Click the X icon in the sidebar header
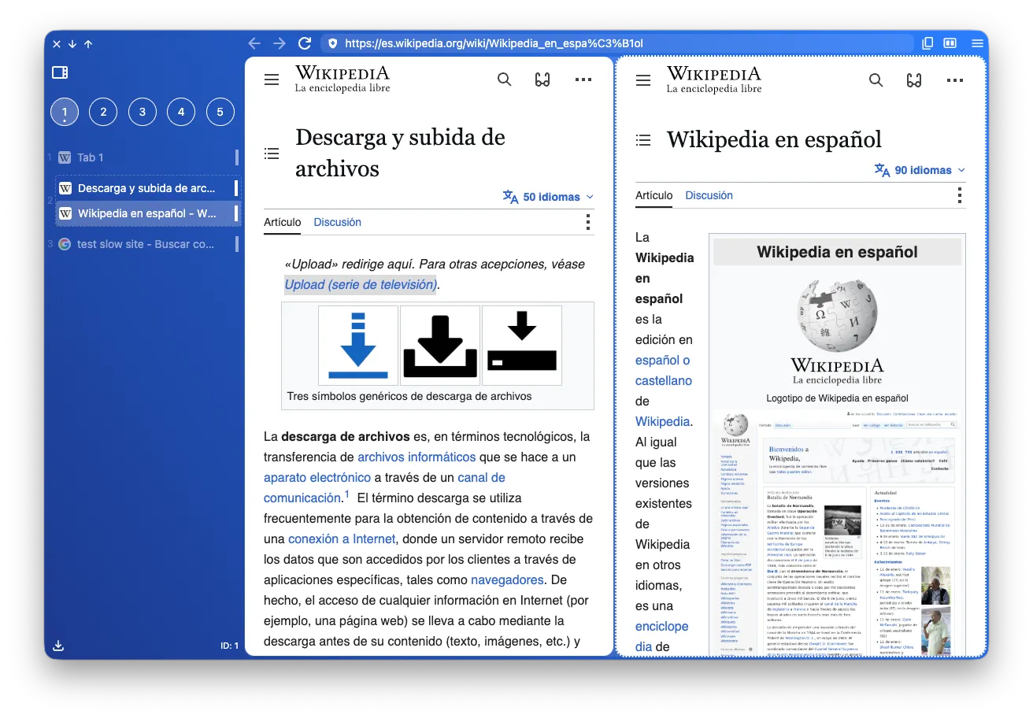 pyautogui.click(x=57, y=44)
